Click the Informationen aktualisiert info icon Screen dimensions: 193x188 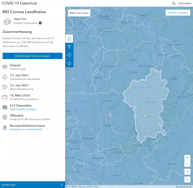click(x=5, y=77)
